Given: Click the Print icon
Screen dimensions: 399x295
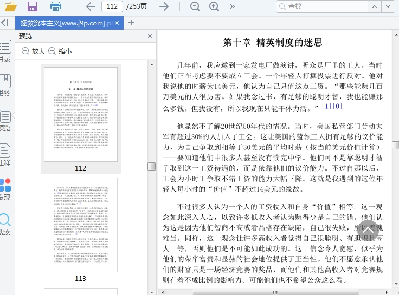Looking at the screenshot, I should click(55, 6).
